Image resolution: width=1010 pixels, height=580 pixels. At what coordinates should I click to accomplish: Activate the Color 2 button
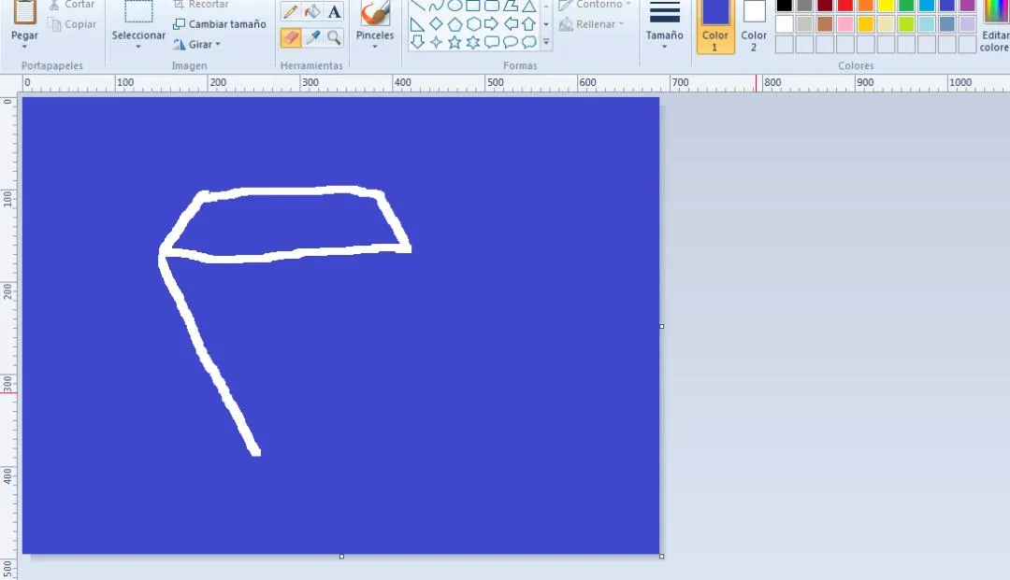(754, 26)
